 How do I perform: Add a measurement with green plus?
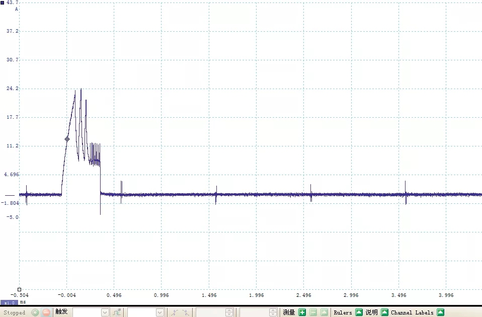pyautogui.click(x=302, y=312)
